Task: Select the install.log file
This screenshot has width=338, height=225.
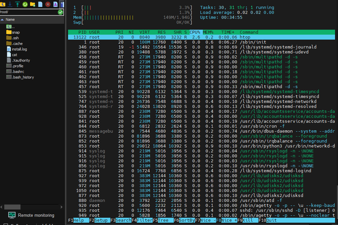Action: (x=17, y=49)
